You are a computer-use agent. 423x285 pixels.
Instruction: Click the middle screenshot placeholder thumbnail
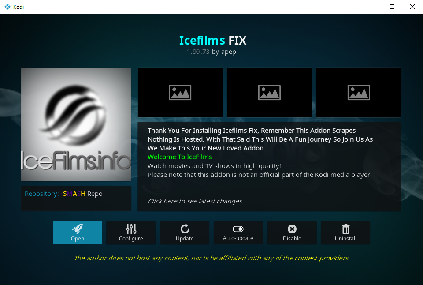269,93
